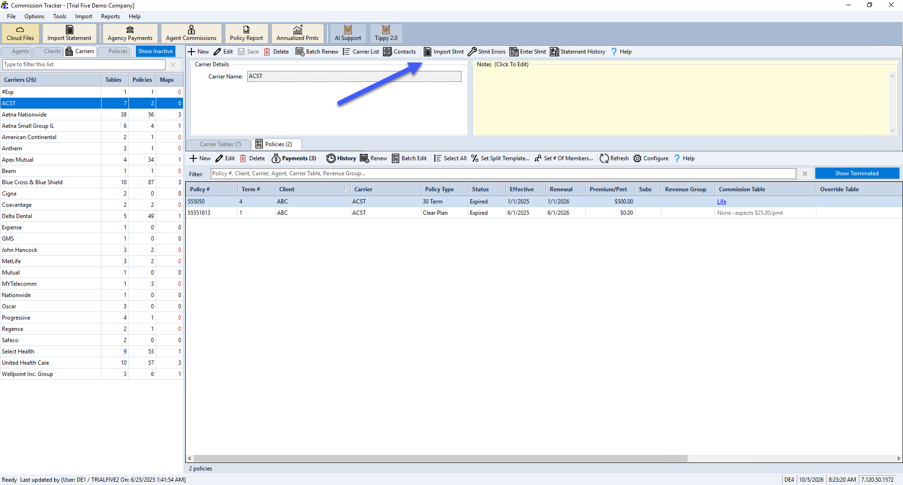
Task: Refresh the policies grid
Action: pos(614,158)
